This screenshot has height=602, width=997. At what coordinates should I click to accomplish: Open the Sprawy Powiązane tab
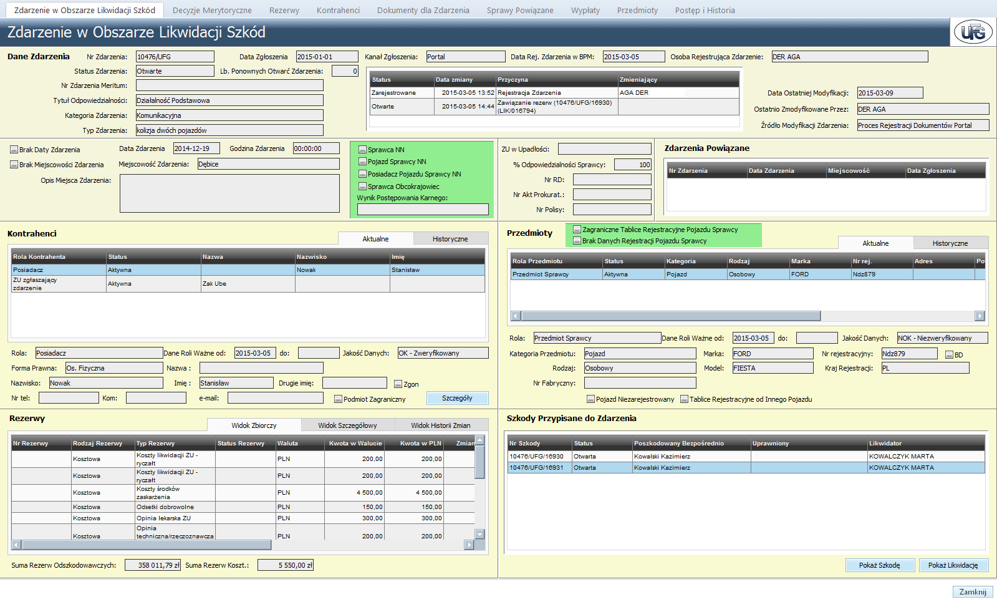[520, 10]
